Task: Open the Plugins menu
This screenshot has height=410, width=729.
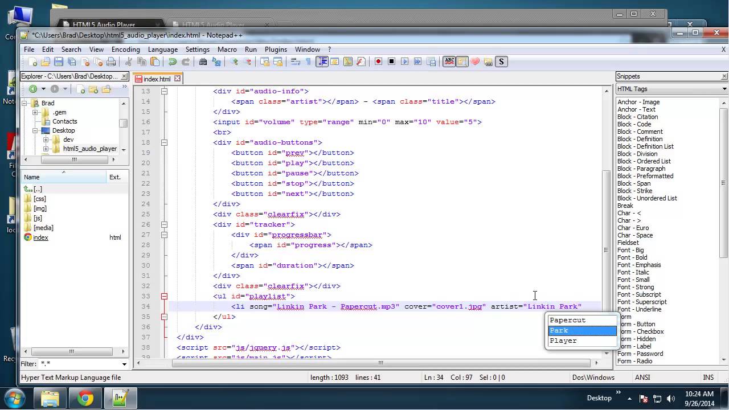Action: click(x=276, y=50)
